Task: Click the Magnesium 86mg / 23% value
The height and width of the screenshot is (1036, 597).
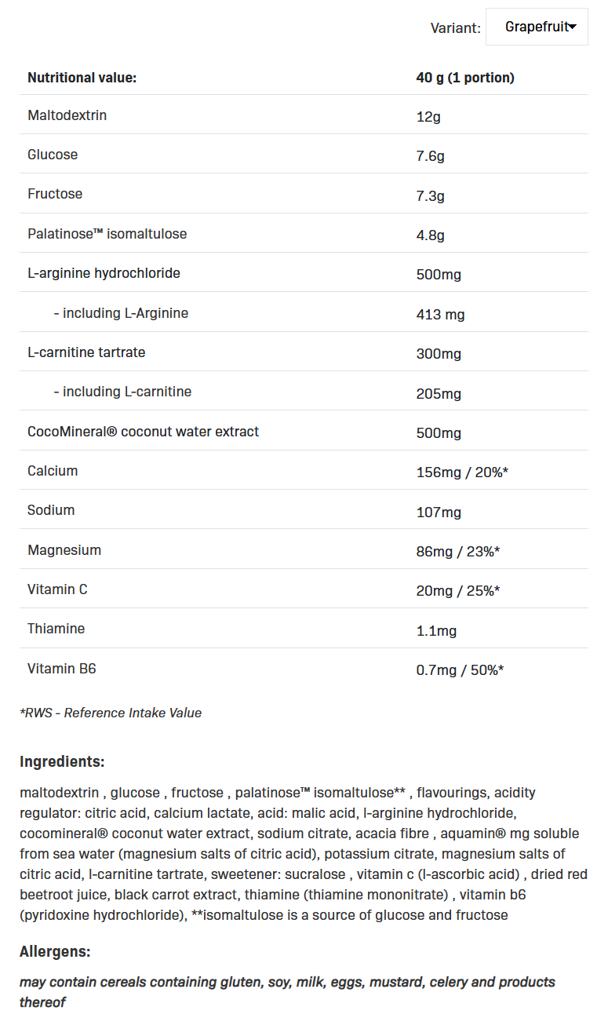Action: (458, 552)
